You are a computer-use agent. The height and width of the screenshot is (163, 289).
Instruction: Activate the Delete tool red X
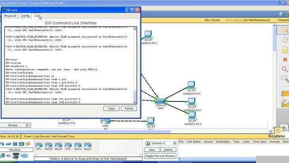tap(285, 59)
